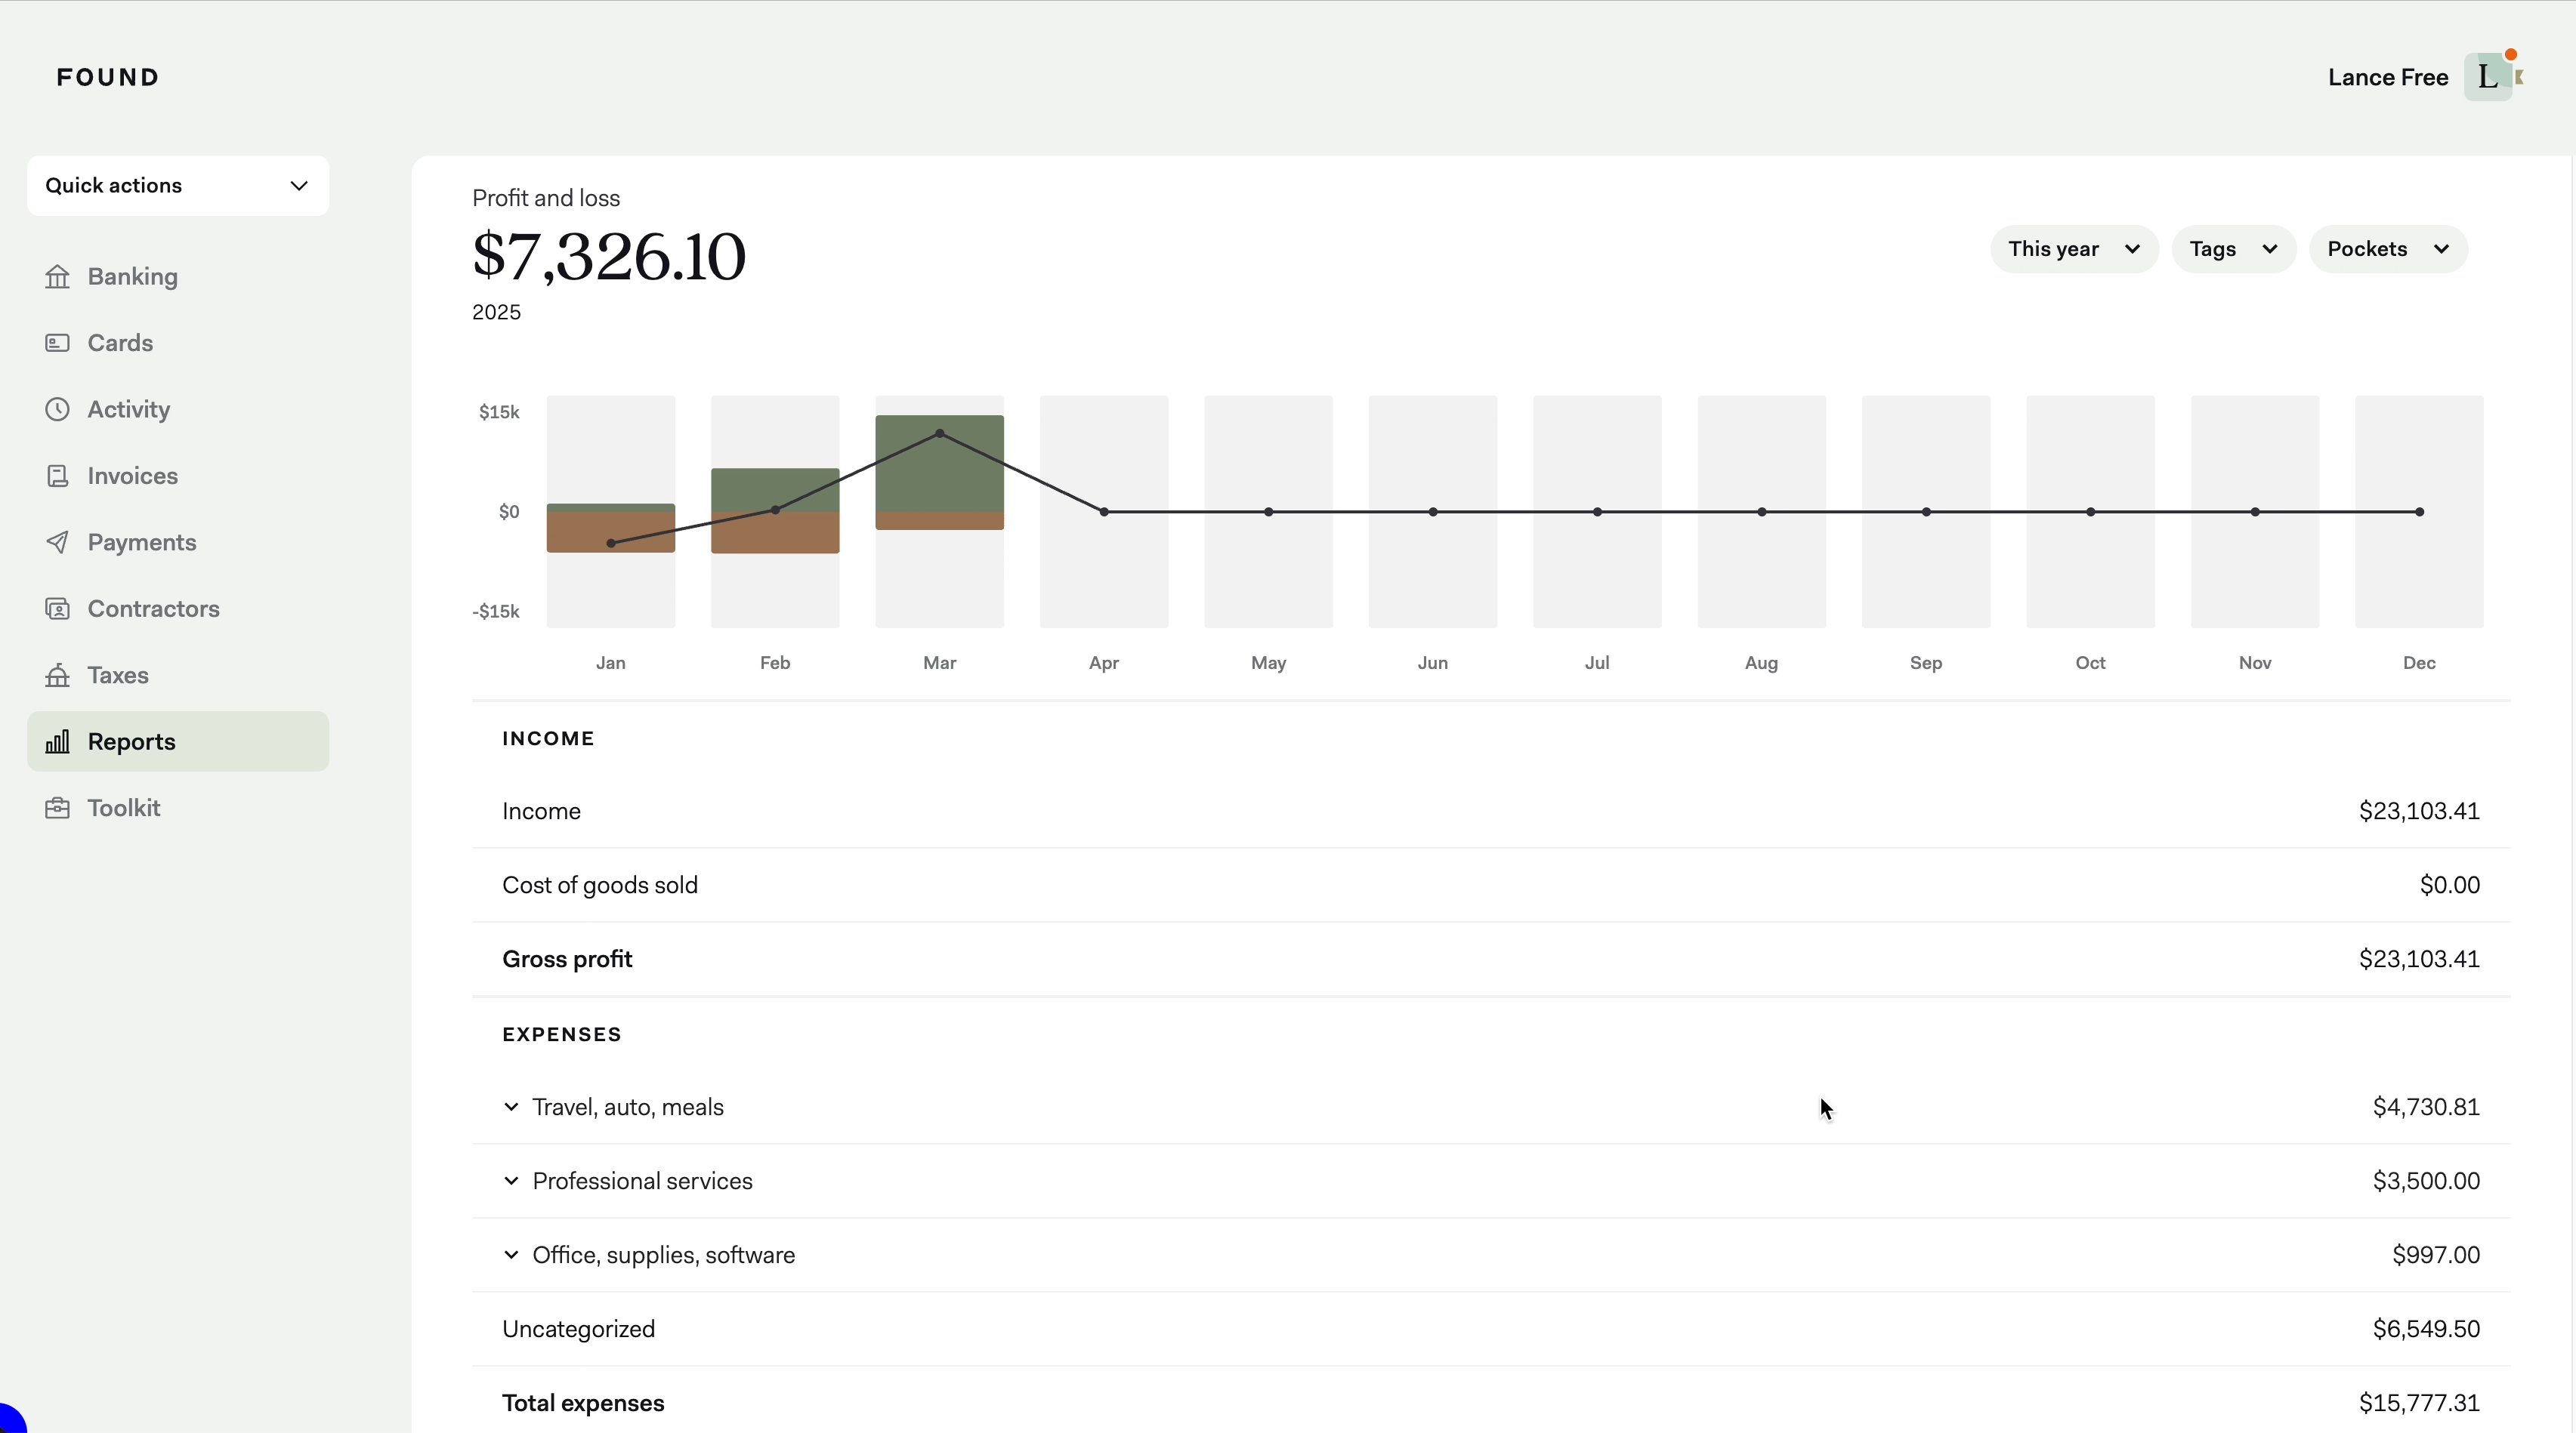This screenshot has height=1433, width=2576.
Task: Expand the Professional services row
Action: coord(511,1181)
